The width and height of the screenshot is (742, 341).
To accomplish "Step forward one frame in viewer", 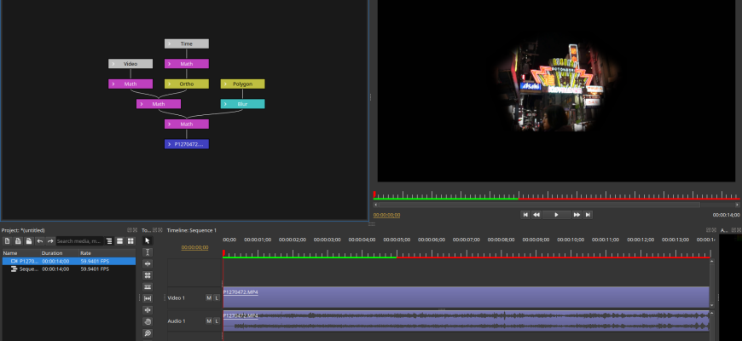I will (x=577, y=215).
